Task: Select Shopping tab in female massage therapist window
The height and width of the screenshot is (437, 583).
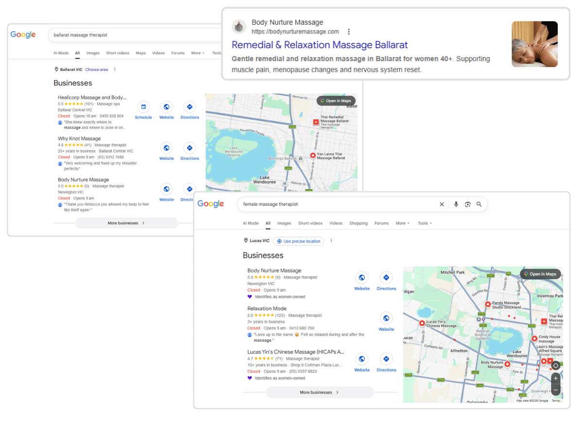Action: point(359,223)
